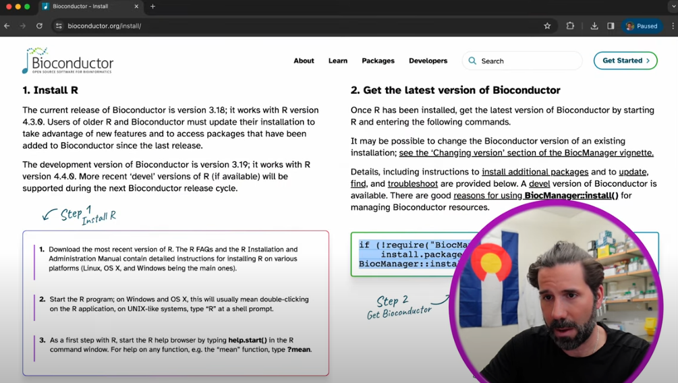Open the devel version link
This screenshot has width=678, height=383.
pos(539,183)
